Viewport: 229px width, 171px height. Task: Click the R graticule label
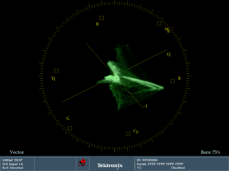click(97, 24)
